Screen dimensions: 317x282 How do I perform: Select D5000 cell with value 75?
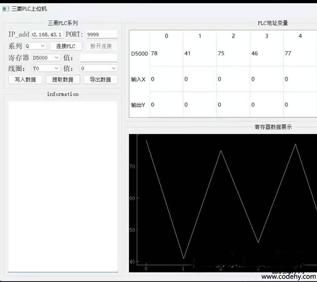pos(233,54)
